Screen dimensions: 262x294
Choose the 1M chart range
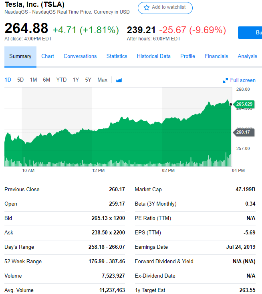pos(33,80)
